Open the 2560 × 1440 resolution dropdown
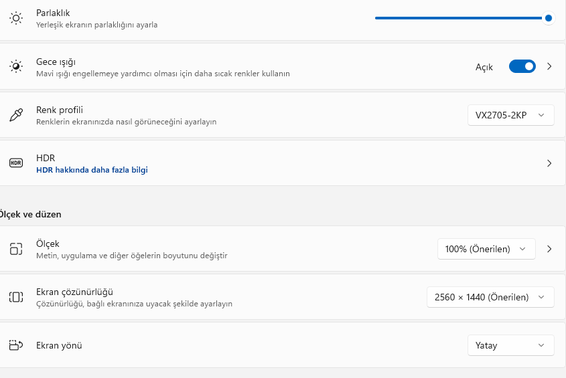 (x=490, y=297)
